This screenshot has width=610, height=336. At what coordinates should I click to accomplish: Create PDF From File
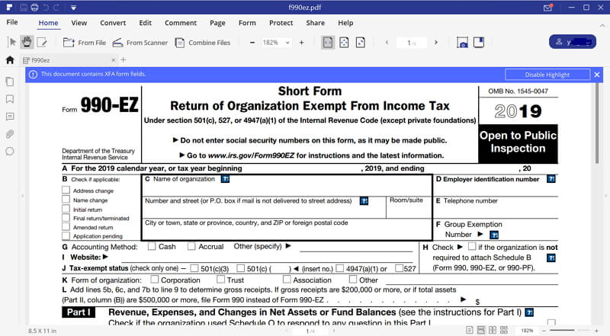(x=85, y=43)
